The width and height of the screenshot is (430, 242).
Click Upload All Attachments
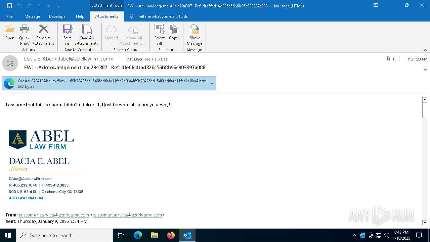[x=133, y=34]
